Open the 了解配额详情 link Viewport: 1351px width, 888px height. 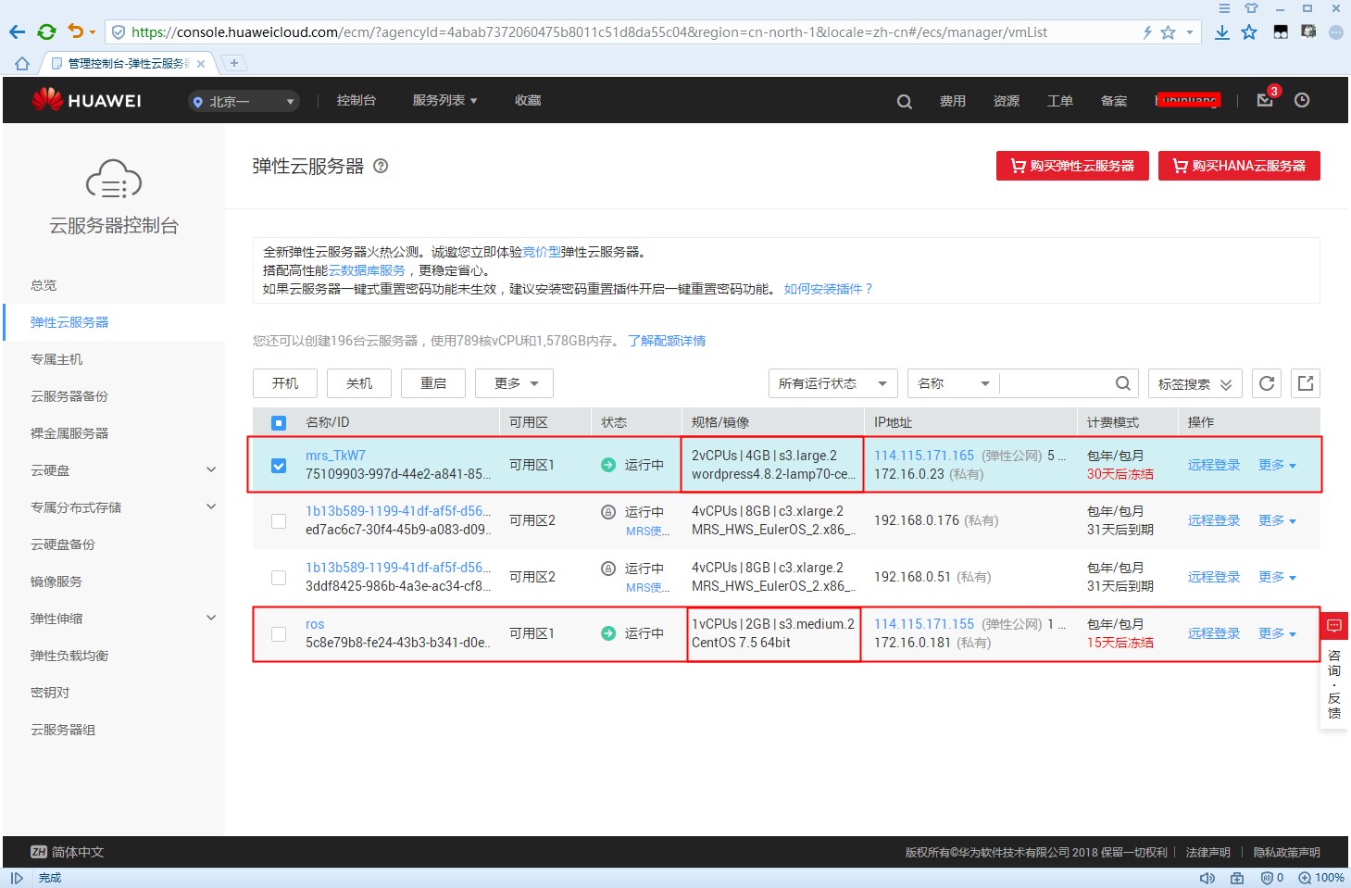(667, 341)
